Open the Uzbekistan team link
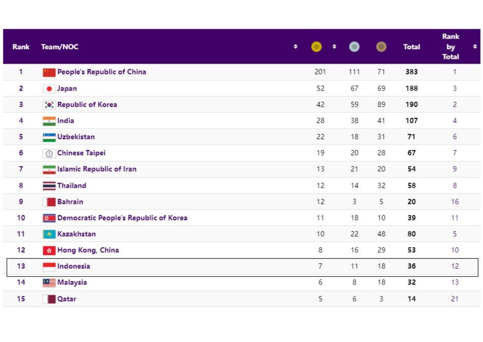 coord(76,137)
